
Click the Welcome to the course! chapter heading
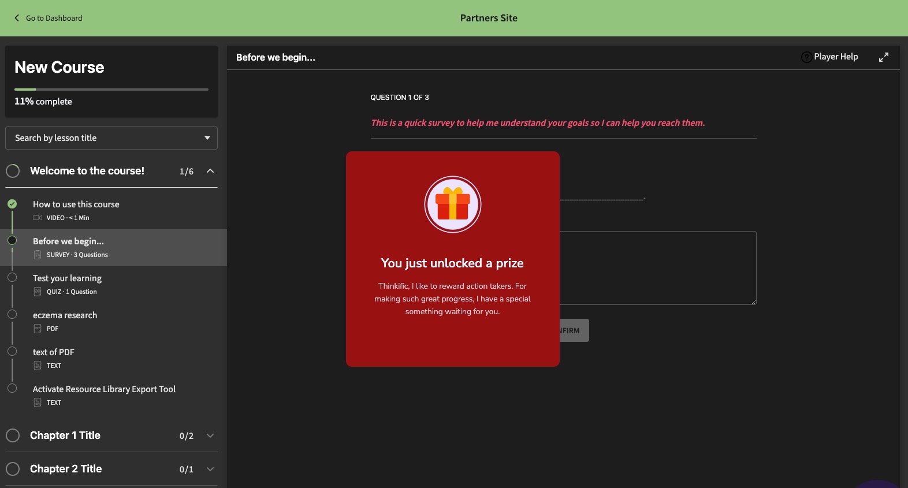pos(87,171)
